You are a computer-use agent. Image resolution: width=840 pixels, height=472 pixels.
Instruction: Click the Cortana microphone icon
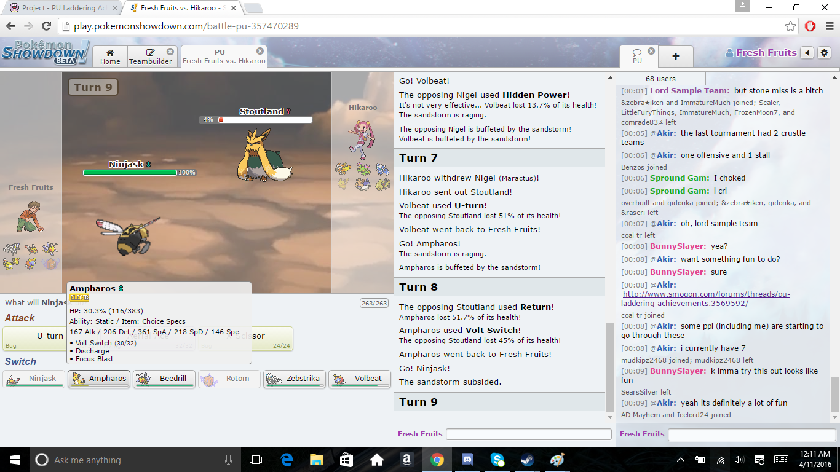(229, 460)
